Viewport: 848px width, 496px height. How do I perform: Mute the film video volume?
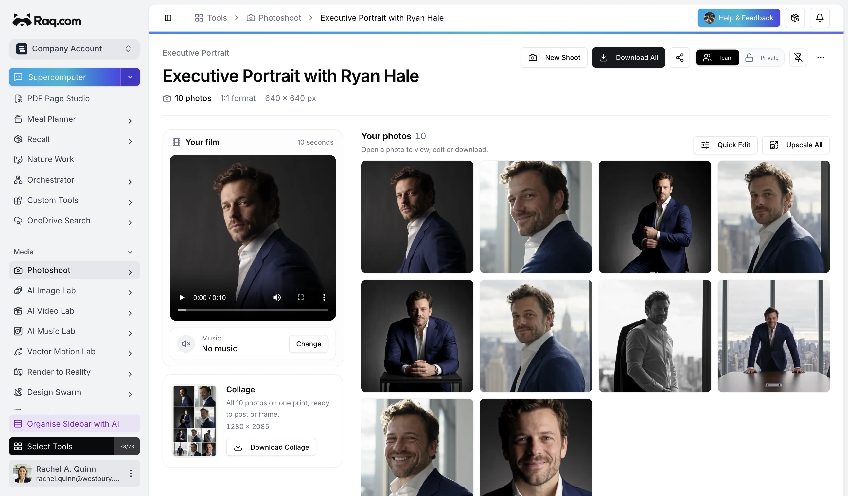276,297
